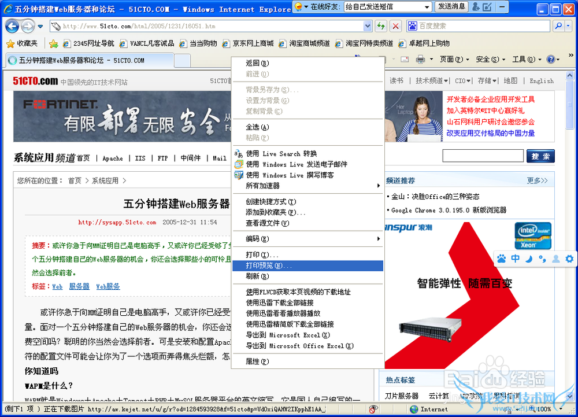Click the browser Forward arrow button
Viewport: 578px width, 417px height.
coord(28,26)
